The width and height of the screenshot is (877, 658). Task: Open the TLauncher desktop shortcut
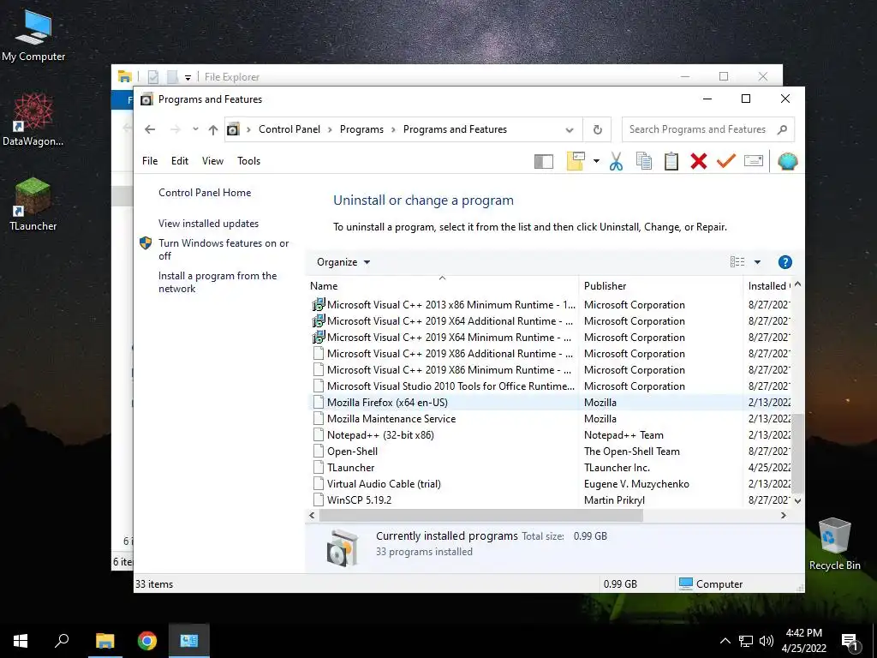[33, 204]
